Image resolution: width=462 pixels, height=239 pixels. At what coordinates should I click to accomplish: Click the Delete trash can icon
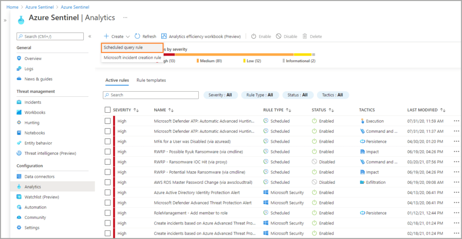click(x=305, y=36)
